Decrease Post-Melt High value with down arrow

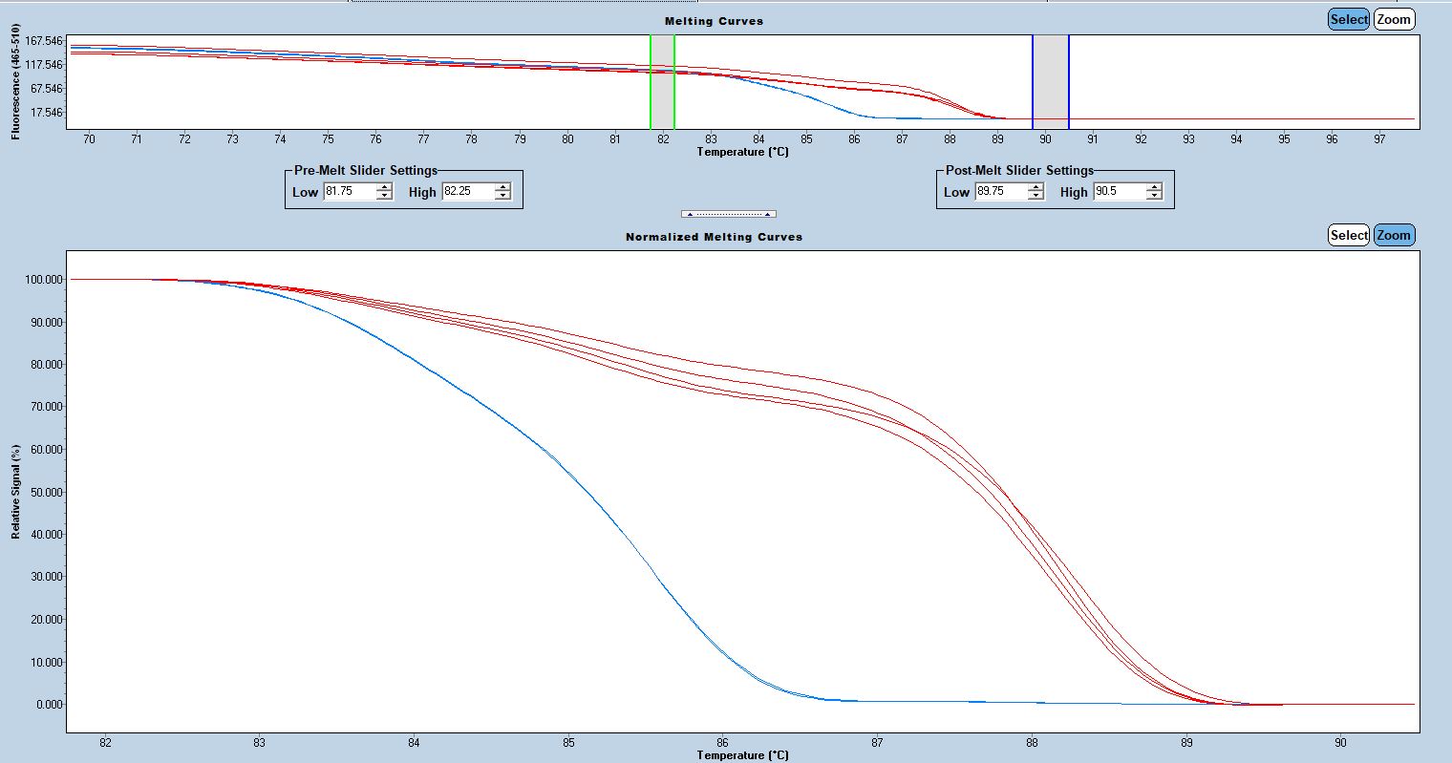(1154, 196)
